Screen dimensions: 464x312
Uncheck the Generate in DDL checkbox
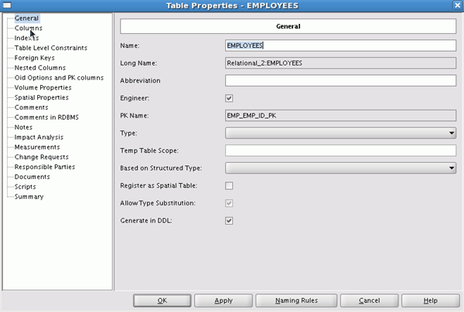tap(229, 221)
